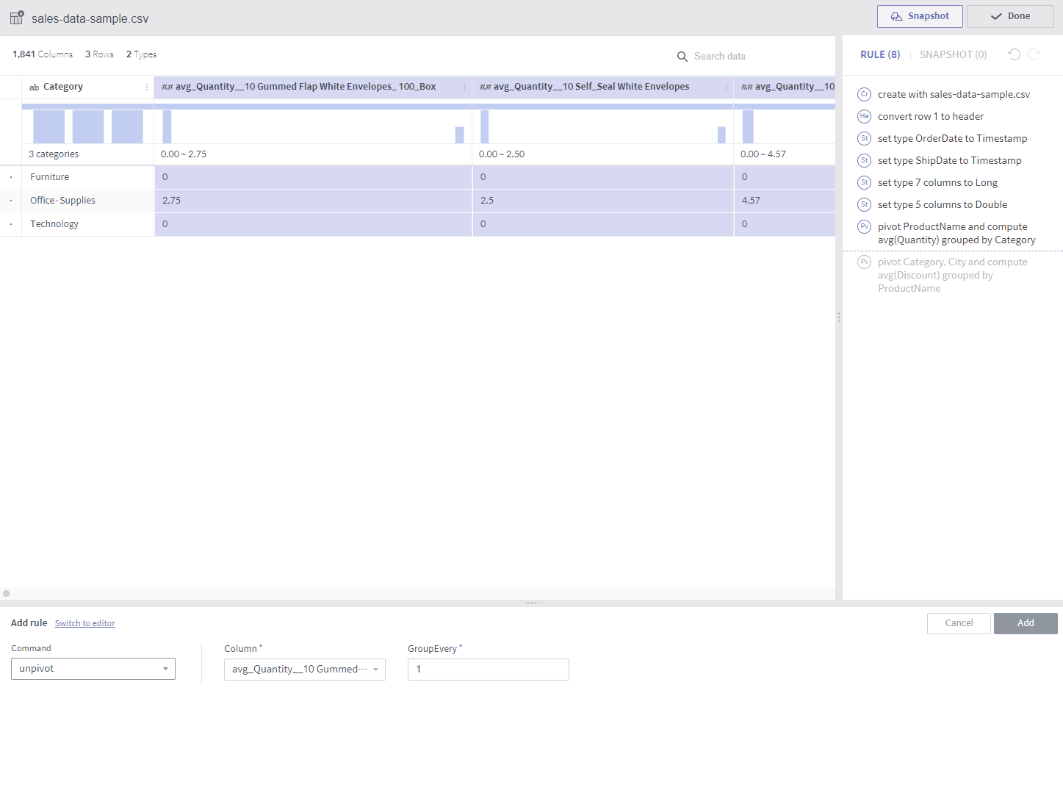Screen dimensions: 1063x793
Task: Click the 3 categories label
Action: [54, 154]
